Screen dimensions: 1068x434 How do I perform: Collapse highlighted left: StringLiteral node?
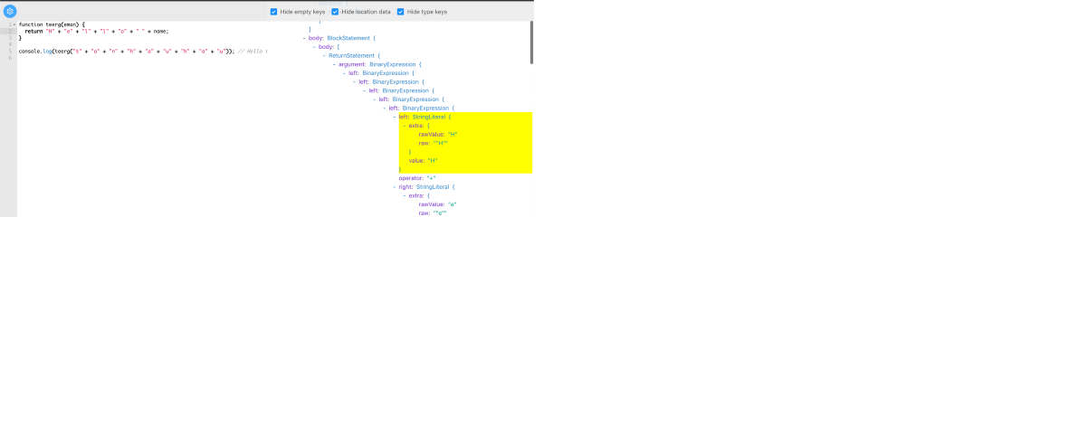coord(395,117)
